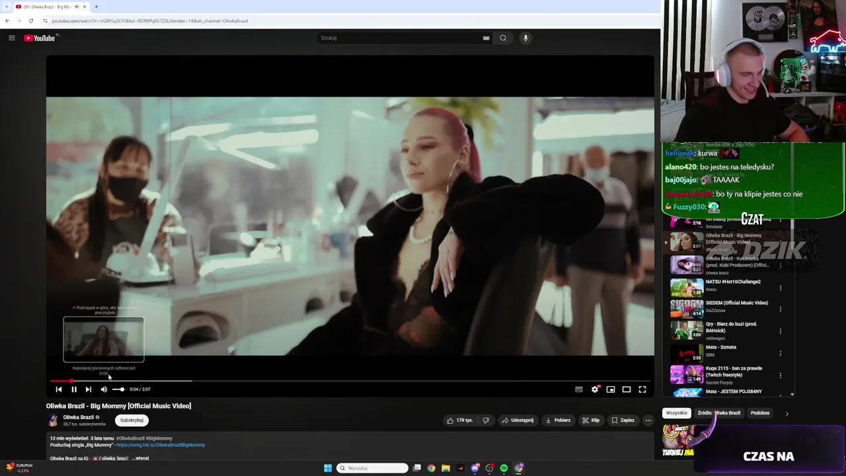
Task: Switch to the miniplayer
Action: [x=611, y=389]
